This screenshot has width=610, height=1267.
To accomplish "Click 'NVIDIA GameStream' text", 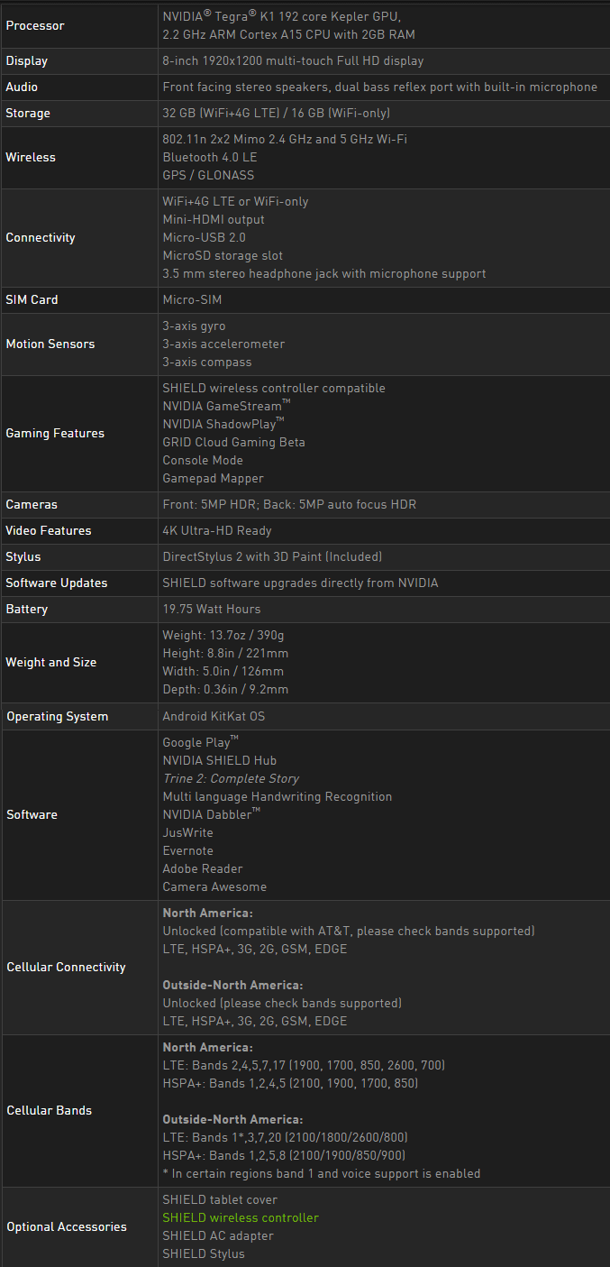I will [226, 406].
